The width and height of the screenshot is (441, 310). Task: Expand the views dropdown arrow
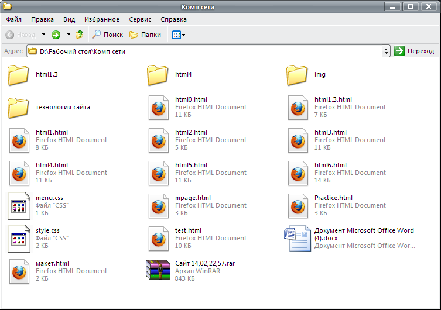(184, 35)
